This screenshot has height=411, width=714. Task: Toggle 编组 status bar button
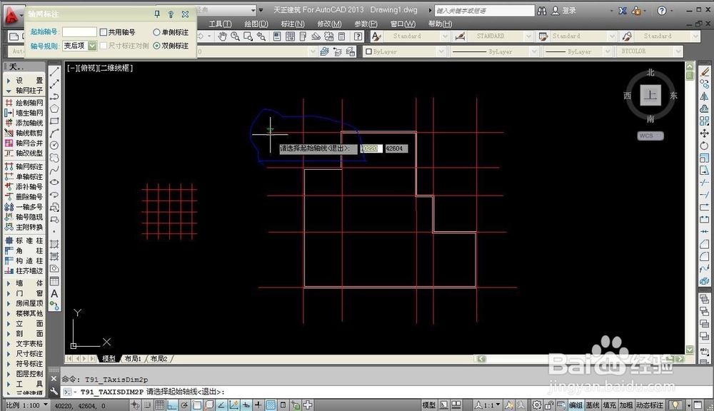point(575,405)
